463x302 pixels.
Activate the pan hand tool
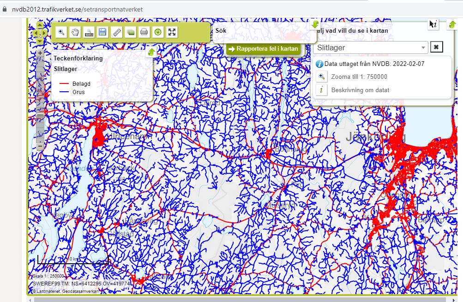(75, 32)
